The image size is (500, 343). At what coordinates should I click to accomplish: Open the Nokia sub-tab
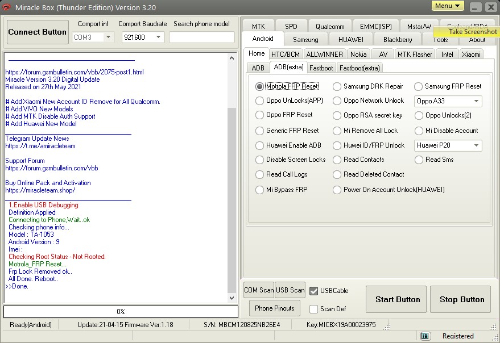358,54
